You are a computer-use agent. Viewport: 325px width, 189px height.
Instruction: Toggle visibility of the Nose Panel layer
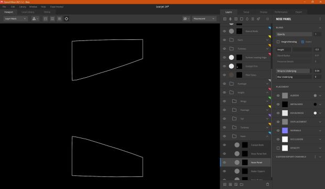pyautogui.click(x=224, y=162)
